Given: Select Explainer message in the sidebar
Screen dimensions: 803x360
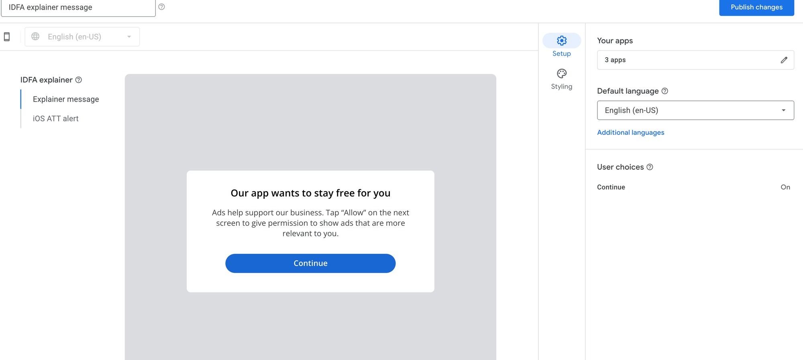Looking at the screenshot, I should pyautogui.click(x=66, y=99).
